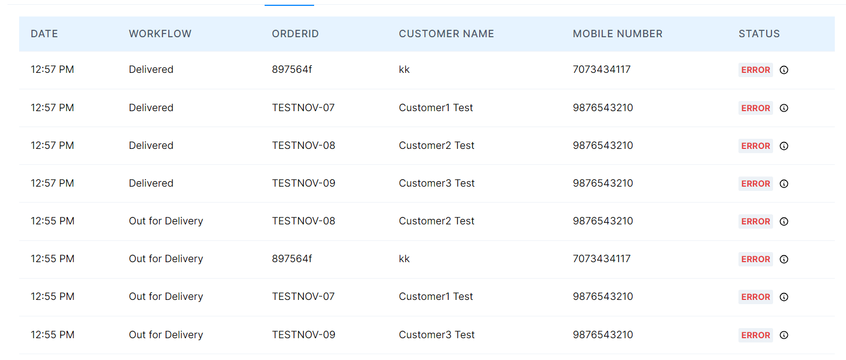The height and width of the screenshot is (360, 846).
Task: Select the ORDERID column header
Action: point(295,34)
